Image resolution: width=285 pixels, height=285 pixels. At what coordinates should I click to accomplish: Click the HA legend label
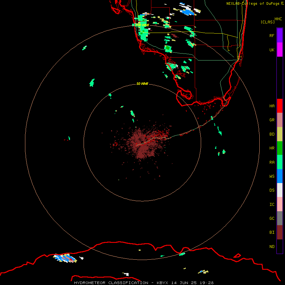pyautogui.click(x=272, y=106)
